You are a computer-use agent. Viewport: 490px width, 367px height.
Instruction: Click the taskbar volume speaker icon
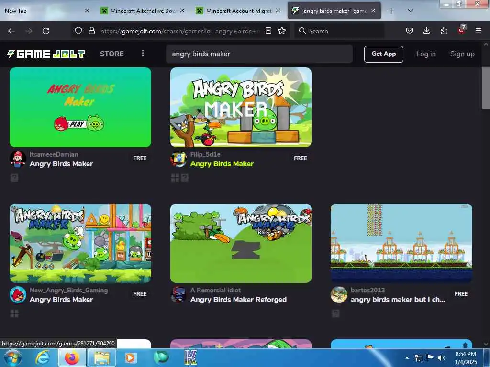point(442,358)
